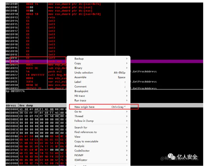204x166 pixels.
Task: Open the Thread submenu
Action: pyautogui.click(x=98, y=116)
